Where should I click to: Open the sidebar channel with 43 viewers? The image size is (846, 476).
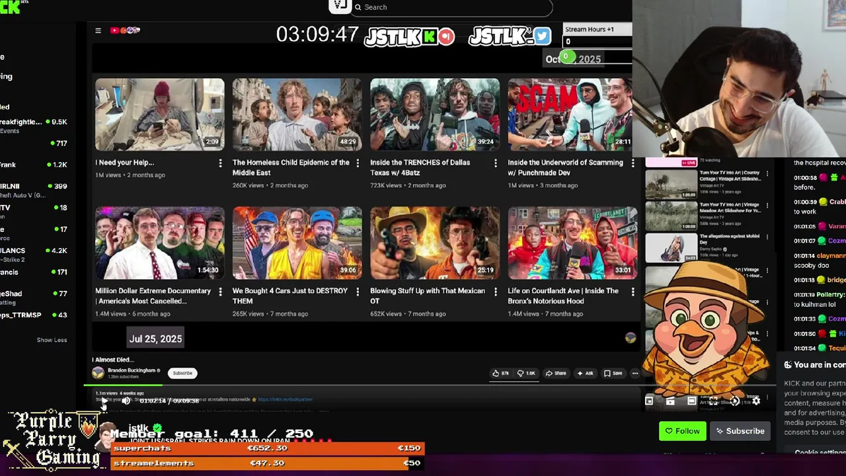point(34,315)
